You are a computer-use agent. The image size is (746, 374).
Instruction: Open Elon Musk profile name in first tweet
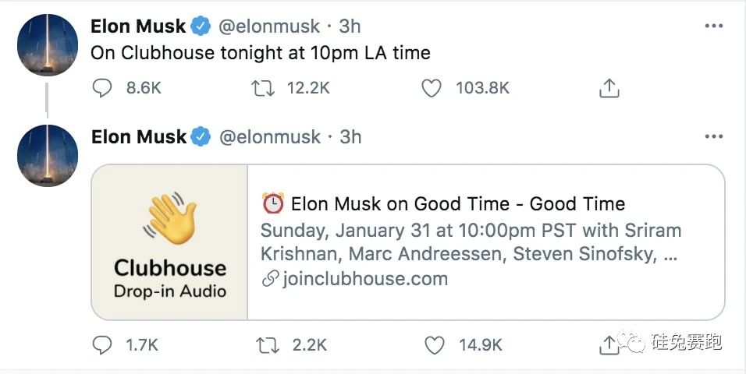point(138,26)
